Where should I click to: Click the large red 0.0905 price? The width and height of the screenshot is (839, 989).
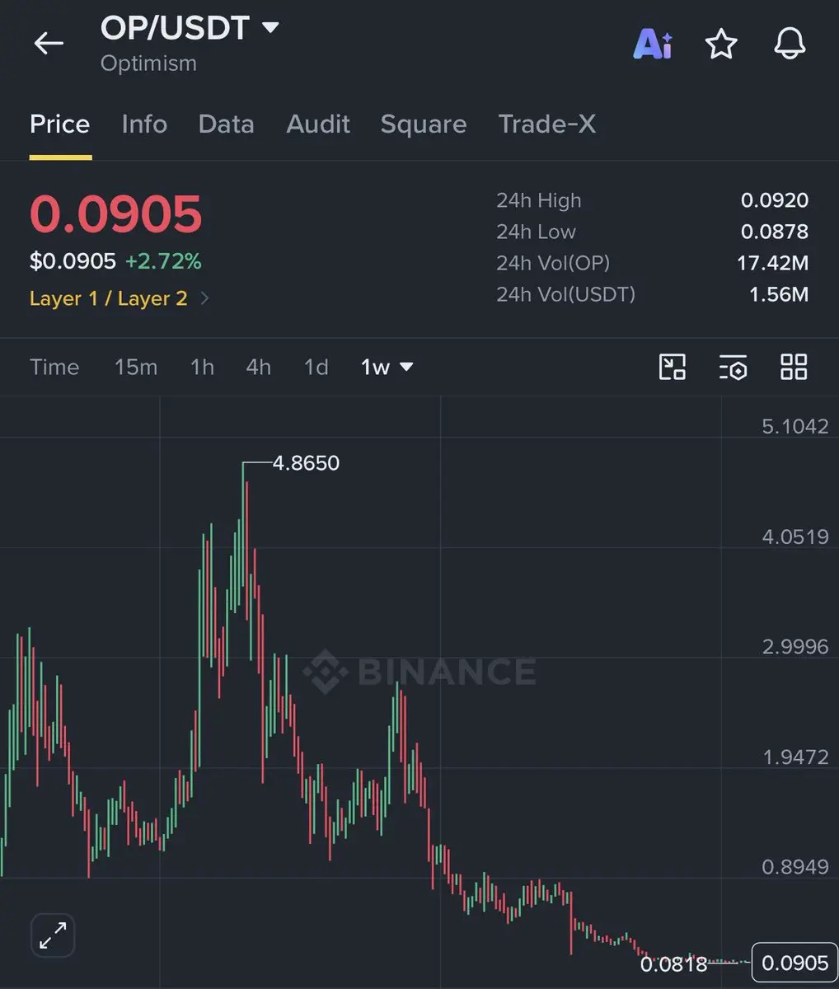[116, 214]
